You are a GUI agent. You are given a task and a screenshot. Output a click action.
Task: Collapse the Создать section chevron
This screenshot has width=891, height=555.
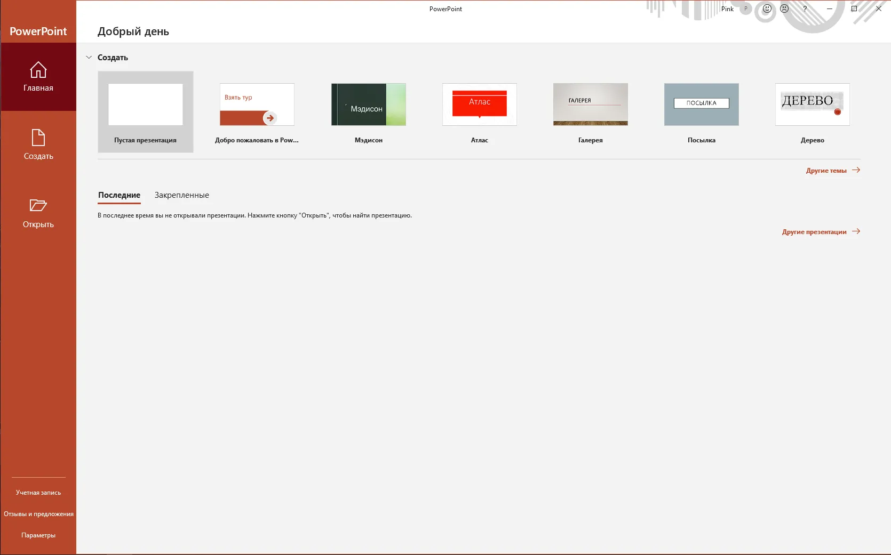89,57
